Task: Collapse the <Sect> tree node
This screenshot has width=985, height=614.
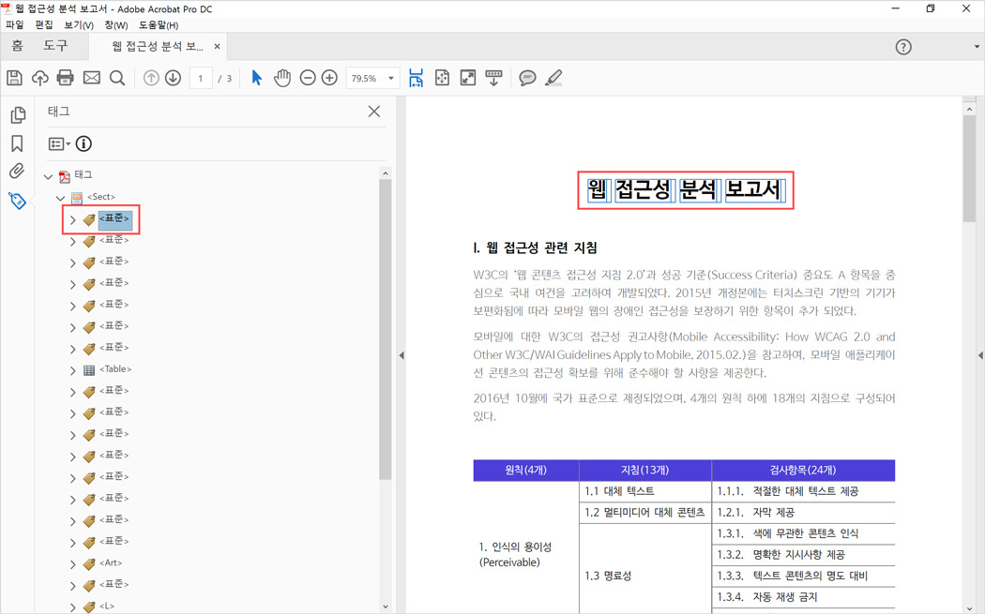Action: [x=62, y=197]
